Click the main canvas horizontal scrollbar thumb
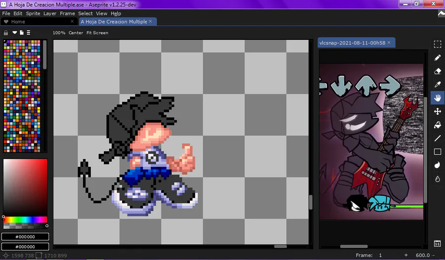 [280, 246]
